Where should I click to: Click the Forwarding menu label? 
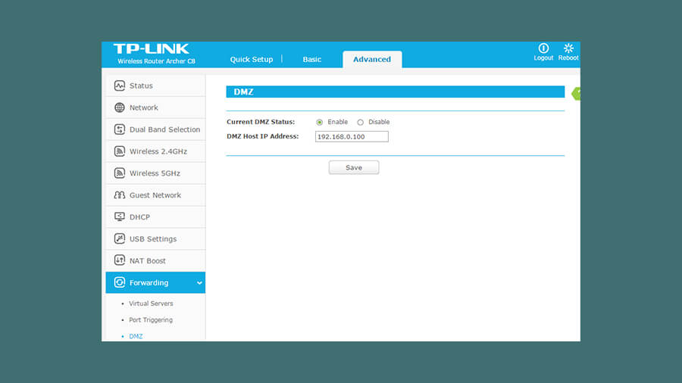(x=149, y=282)
